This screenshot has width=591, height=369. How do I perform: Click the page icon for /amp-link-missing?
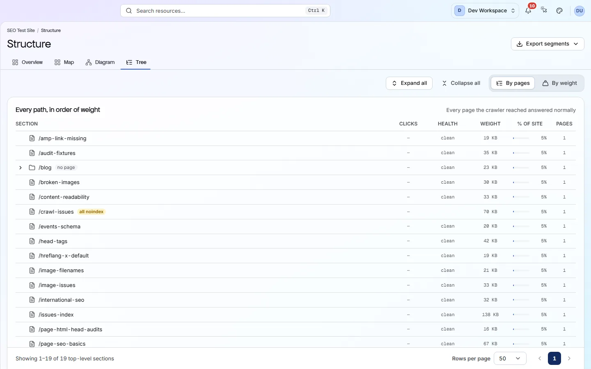pyautogui.click(x=32, y=138)
